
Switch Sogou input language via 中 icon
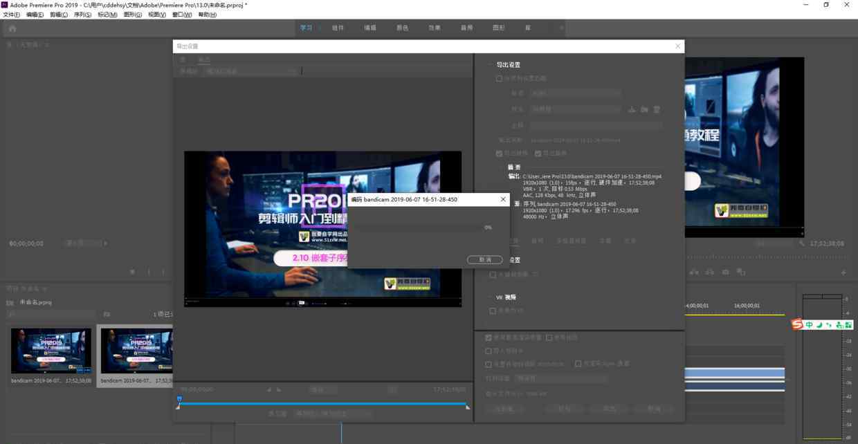809,324
